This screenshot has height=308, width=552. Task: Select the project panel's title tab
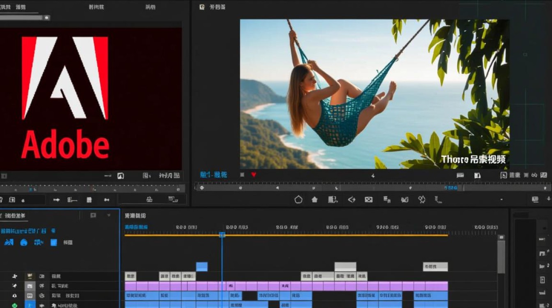coord(15,216)
